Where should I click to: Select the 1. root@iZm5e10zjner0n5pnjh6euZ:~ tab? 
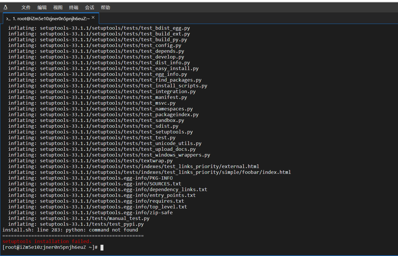click(x=51, y=19)
